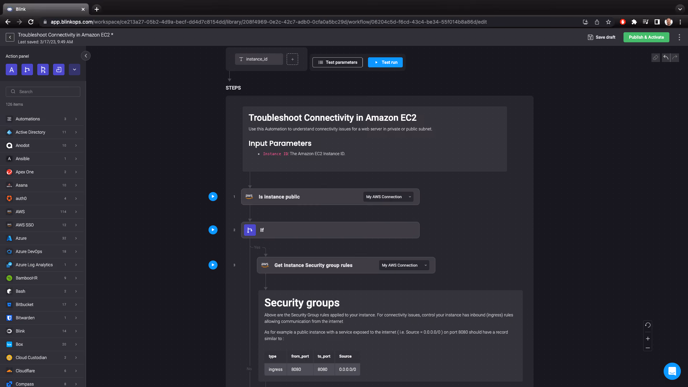Redo the canvas change
The image size is (688, 387).
675,58
